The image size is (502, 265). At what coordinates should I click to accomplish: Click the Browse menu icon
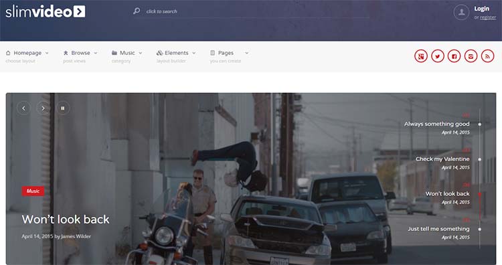click(x=66, y=53)
